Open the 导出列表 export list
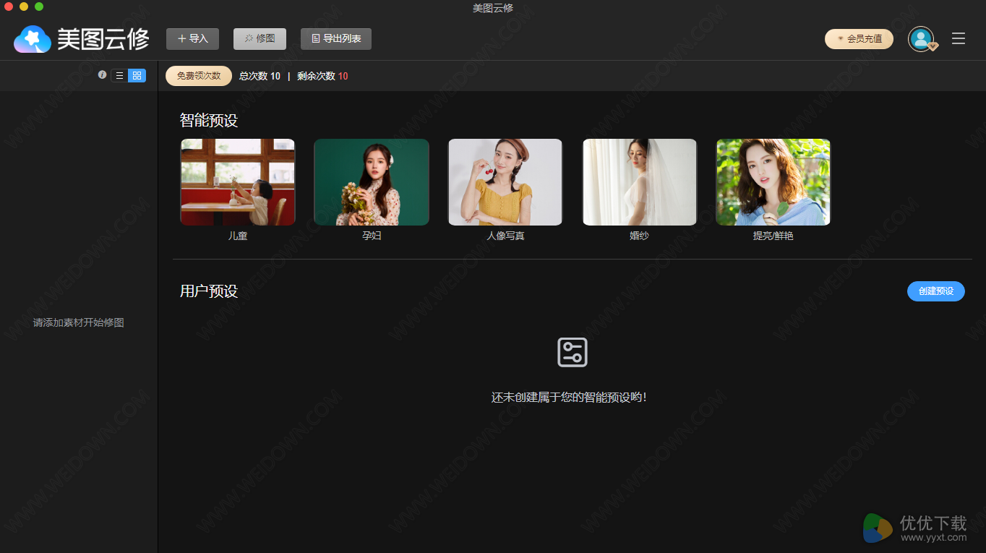 (336, 39)
